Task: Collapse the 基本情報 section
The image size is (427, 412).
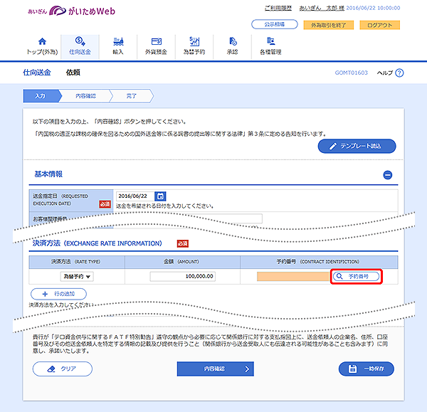Action: [387, 174]
